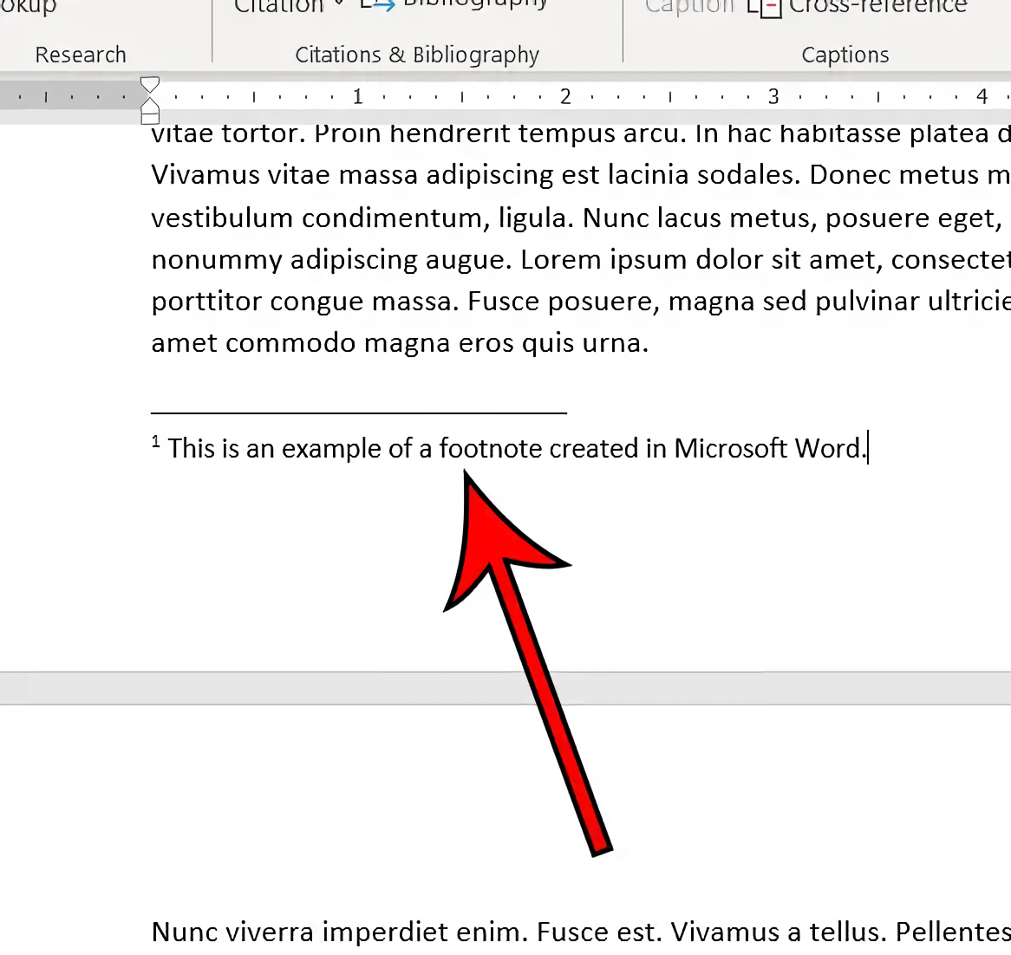Click the word 'nonummy' in body text
Image resolution: width=1011 pixels, height=955 pixels.
click(x=217, y=260)
